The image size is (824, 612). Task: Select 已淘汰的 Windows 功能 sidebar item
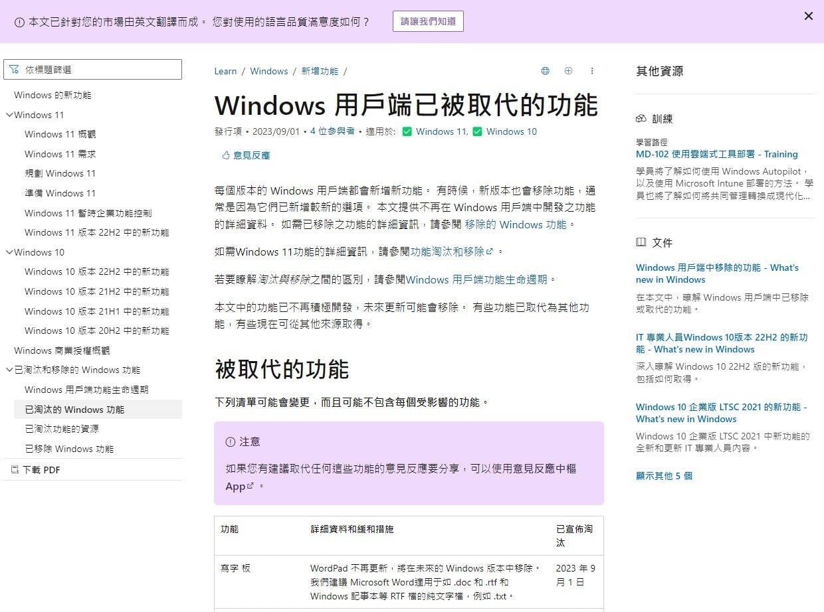[98, 410]
